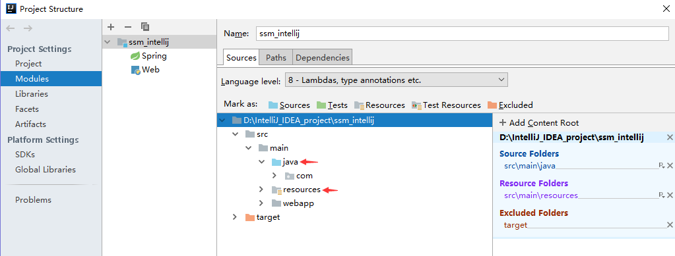
Task: Select the resources folder in tree
Action: coord(302,190)
